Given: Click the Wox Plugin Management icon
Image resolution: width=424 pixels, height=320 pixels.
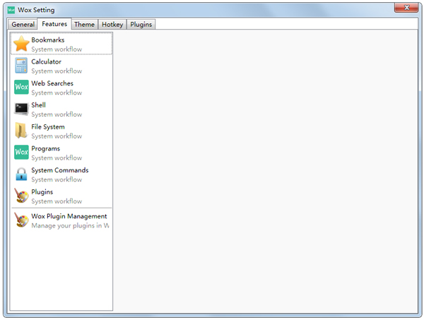Looking at the screenshot, I should [x=21, y=220].
